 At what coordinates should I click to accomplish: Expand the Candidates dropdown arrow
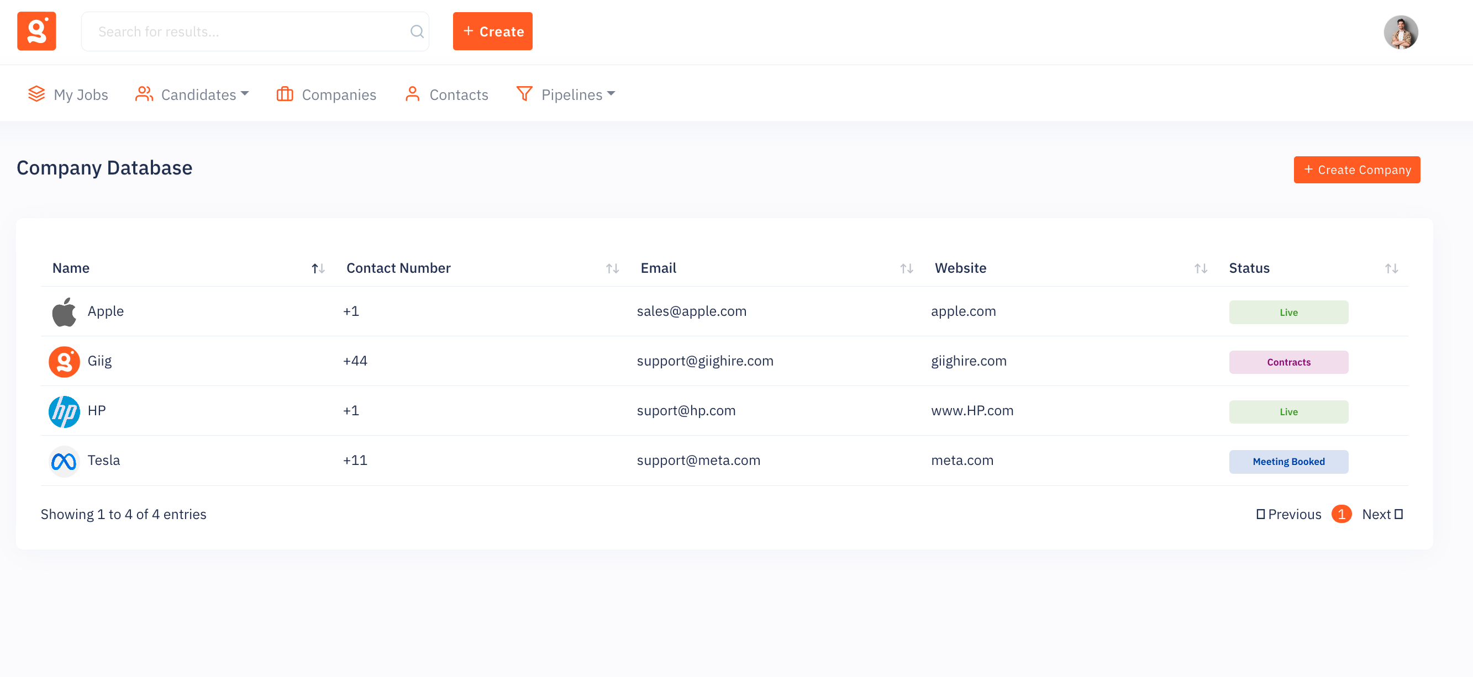pos(245,93)
